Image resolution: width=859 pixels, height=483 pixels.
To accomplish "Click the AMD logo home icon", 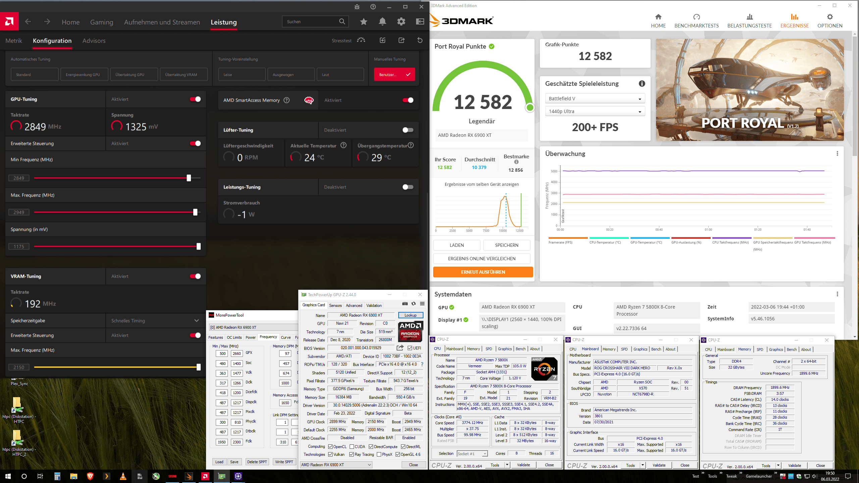I will point(9,21).
